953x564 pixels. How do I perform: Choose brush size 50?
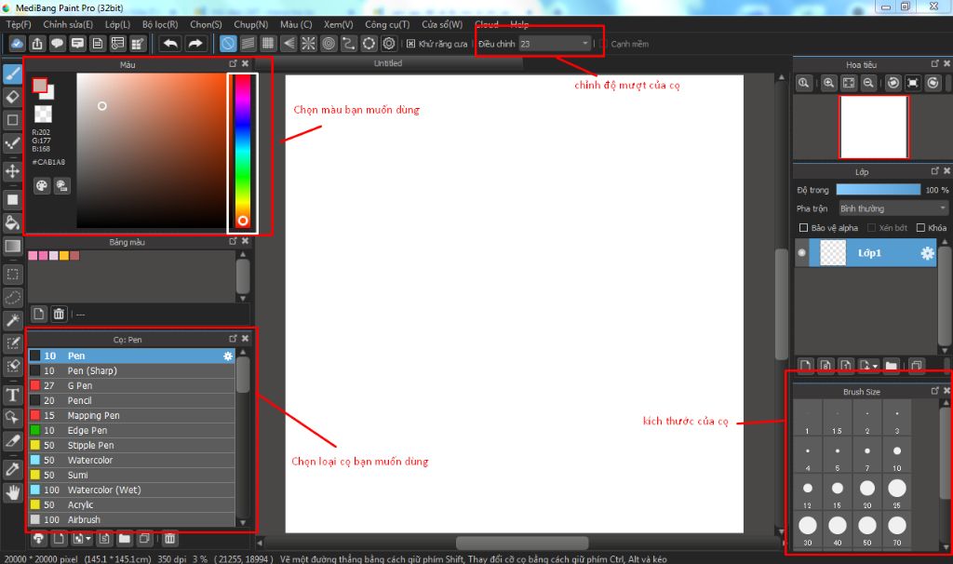[867, 530]
